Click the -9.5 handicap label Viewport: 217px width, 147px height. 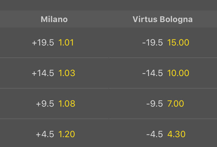click(x=155, y=104)
